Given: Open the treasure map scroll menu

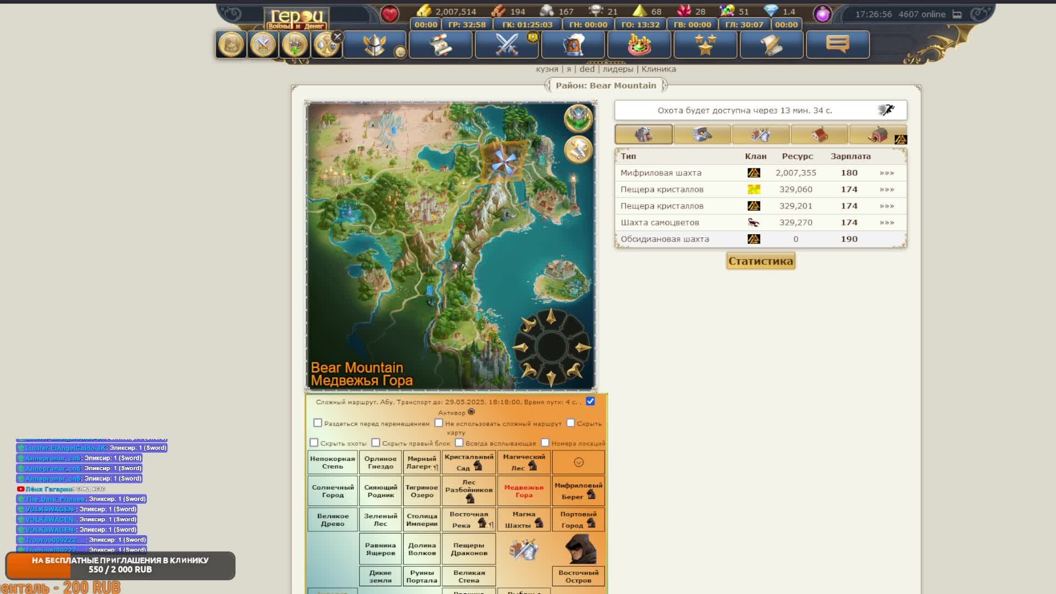Looking at the screenshot, I should (x=441, y=45).
